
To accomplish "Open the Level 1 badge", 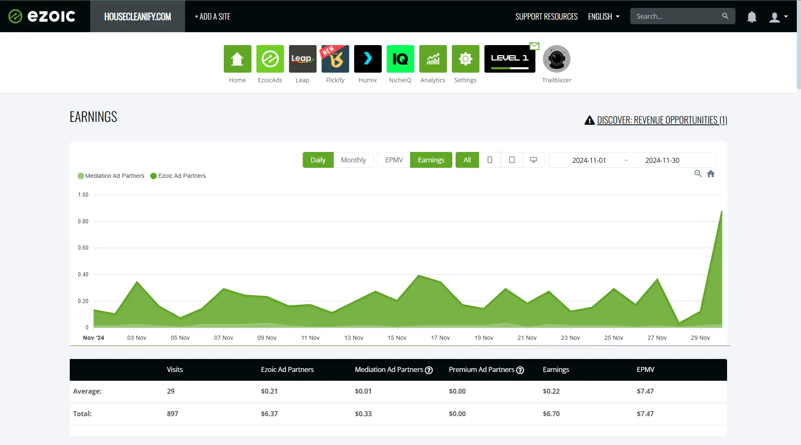I will click(x=509, y=59).
